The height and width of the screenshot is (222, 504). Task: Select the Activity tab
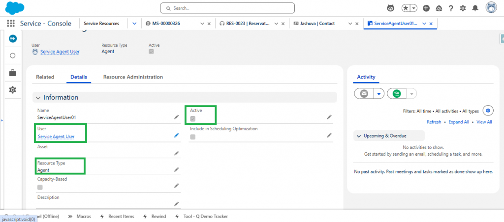click(366, 77)
